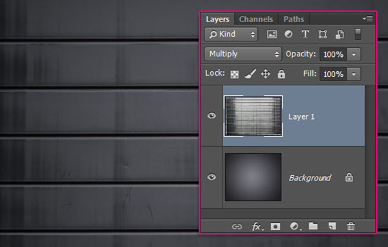
Task: Delete layer with trash icon
Action: (x=350, y=226)
